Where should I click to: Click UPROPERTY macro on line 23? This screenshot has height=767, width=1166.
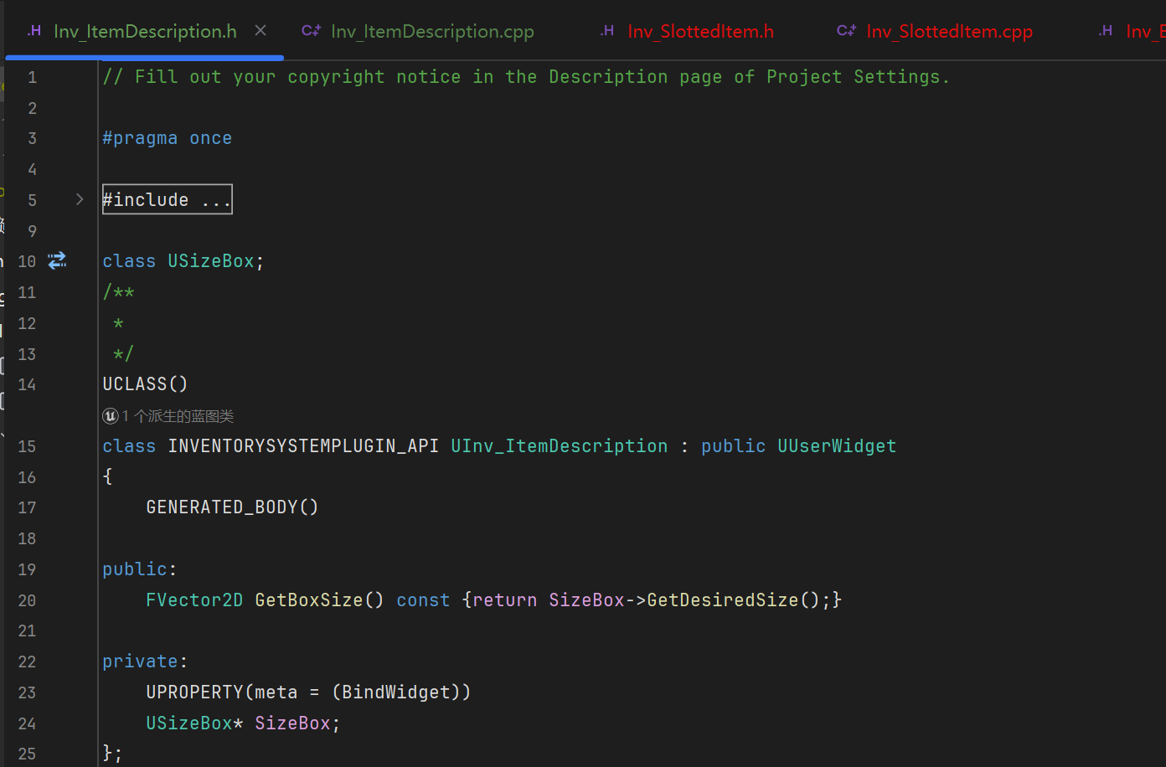coord(194,692)
